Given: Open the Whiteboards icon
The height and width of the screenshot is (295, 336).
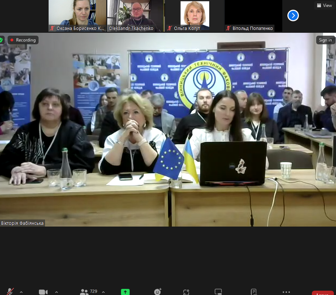Looking at the screenshot, I should 218,292.
